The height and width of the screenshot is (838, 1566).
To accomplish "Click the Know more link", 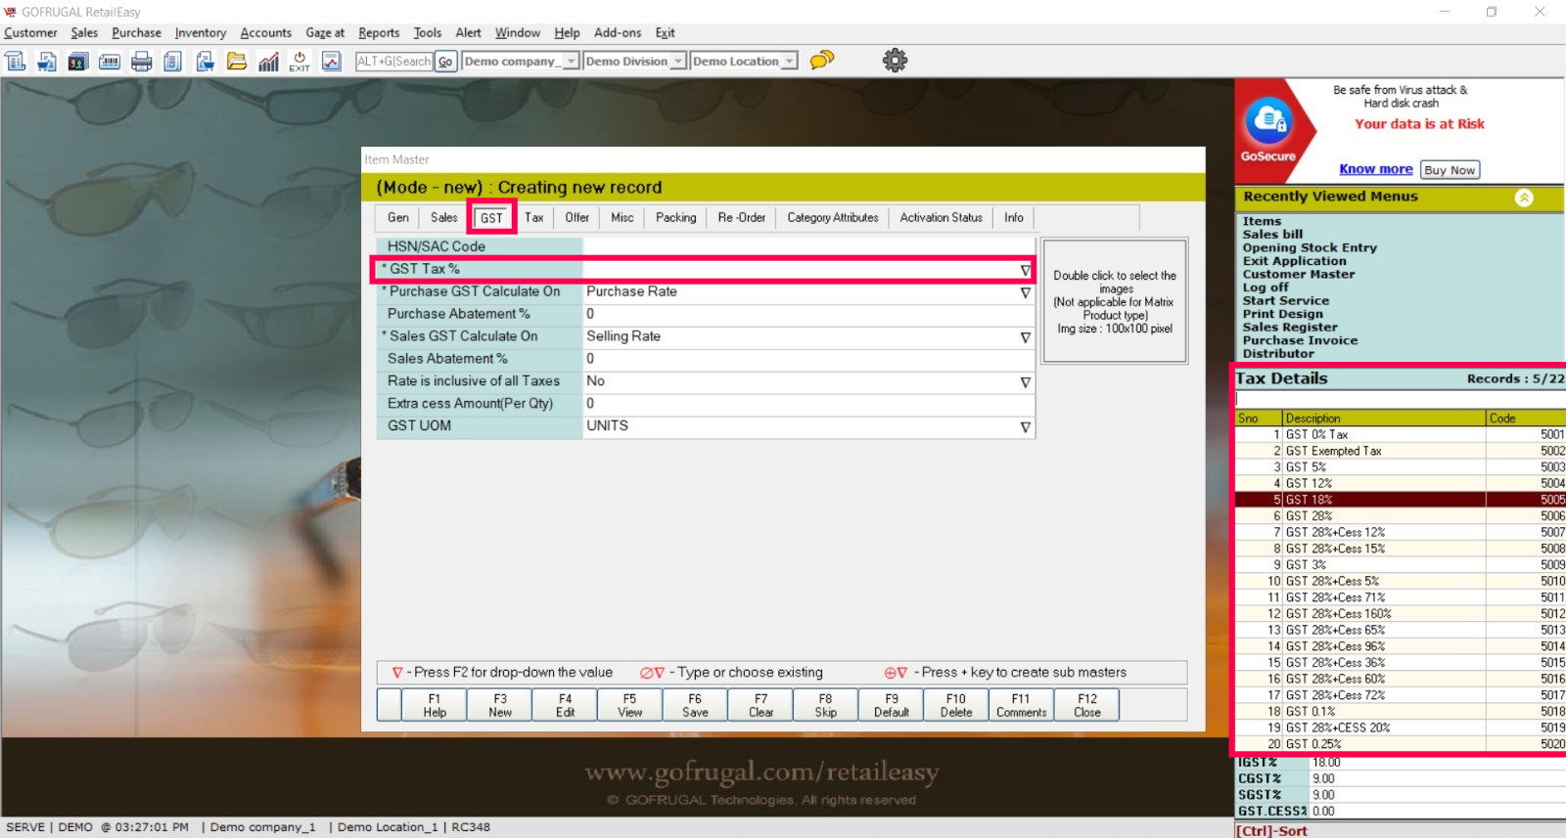I will click(x=1375, y=169).
